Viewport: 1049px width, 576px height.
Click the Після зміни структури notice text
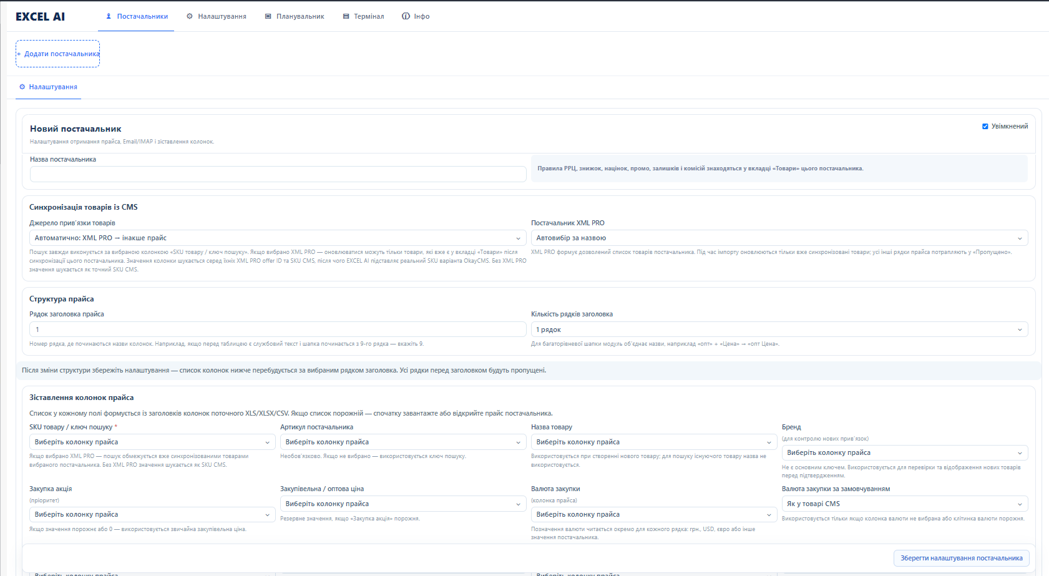pyautogui.click(x=284, y=370)
